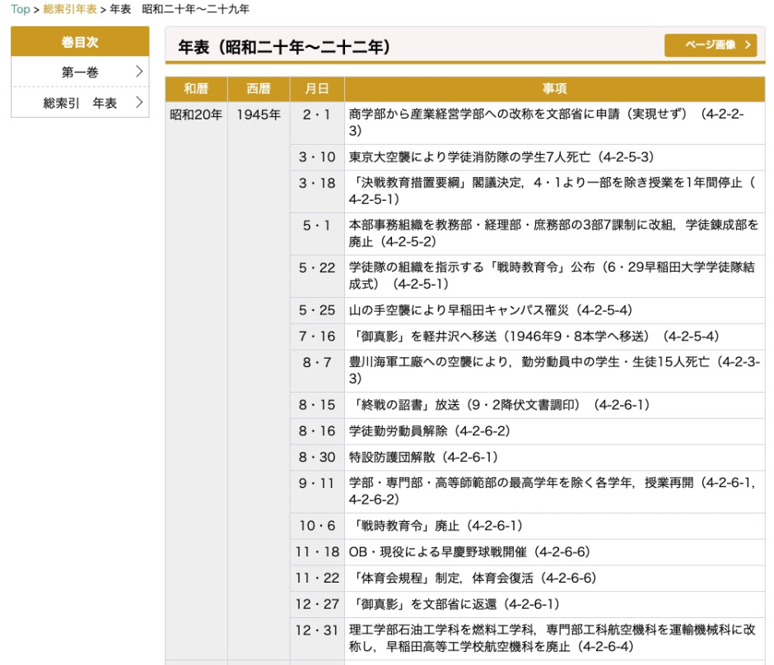
Task: Select the date cell 11・18
Action: 317,552
